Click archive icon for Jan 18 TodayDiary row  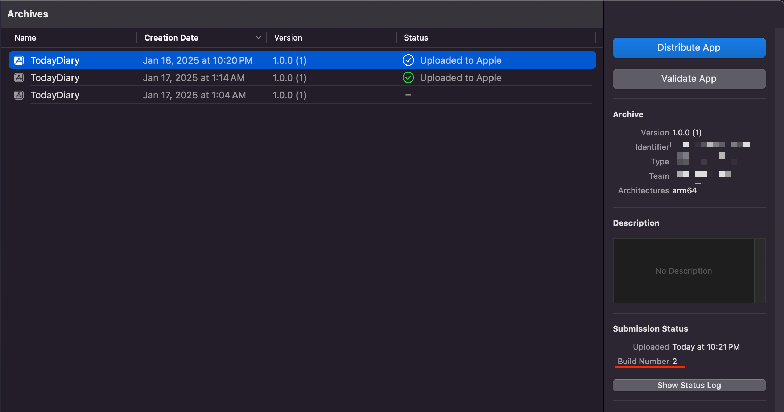tap(19, 60)
